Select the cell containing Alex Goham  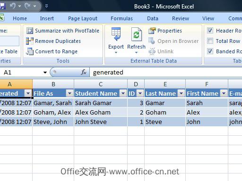101,112
